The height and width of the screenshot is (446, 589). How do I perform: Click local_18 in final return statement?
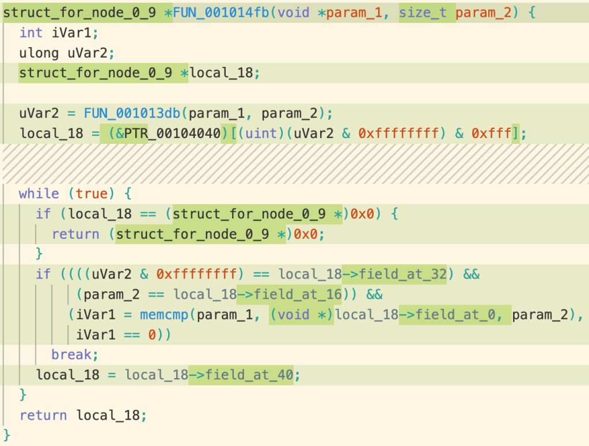(108, 415)
